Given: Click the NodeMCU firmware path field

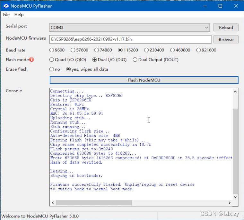Looking at the screenshot, I should click(130, 39).
